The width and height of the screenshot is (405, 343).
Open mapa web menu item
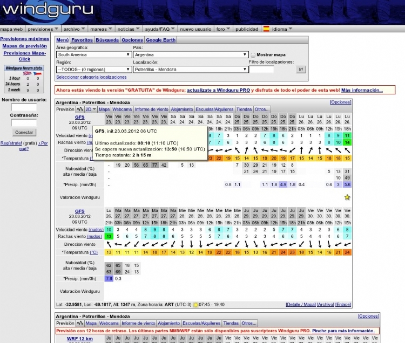point(12,29)
